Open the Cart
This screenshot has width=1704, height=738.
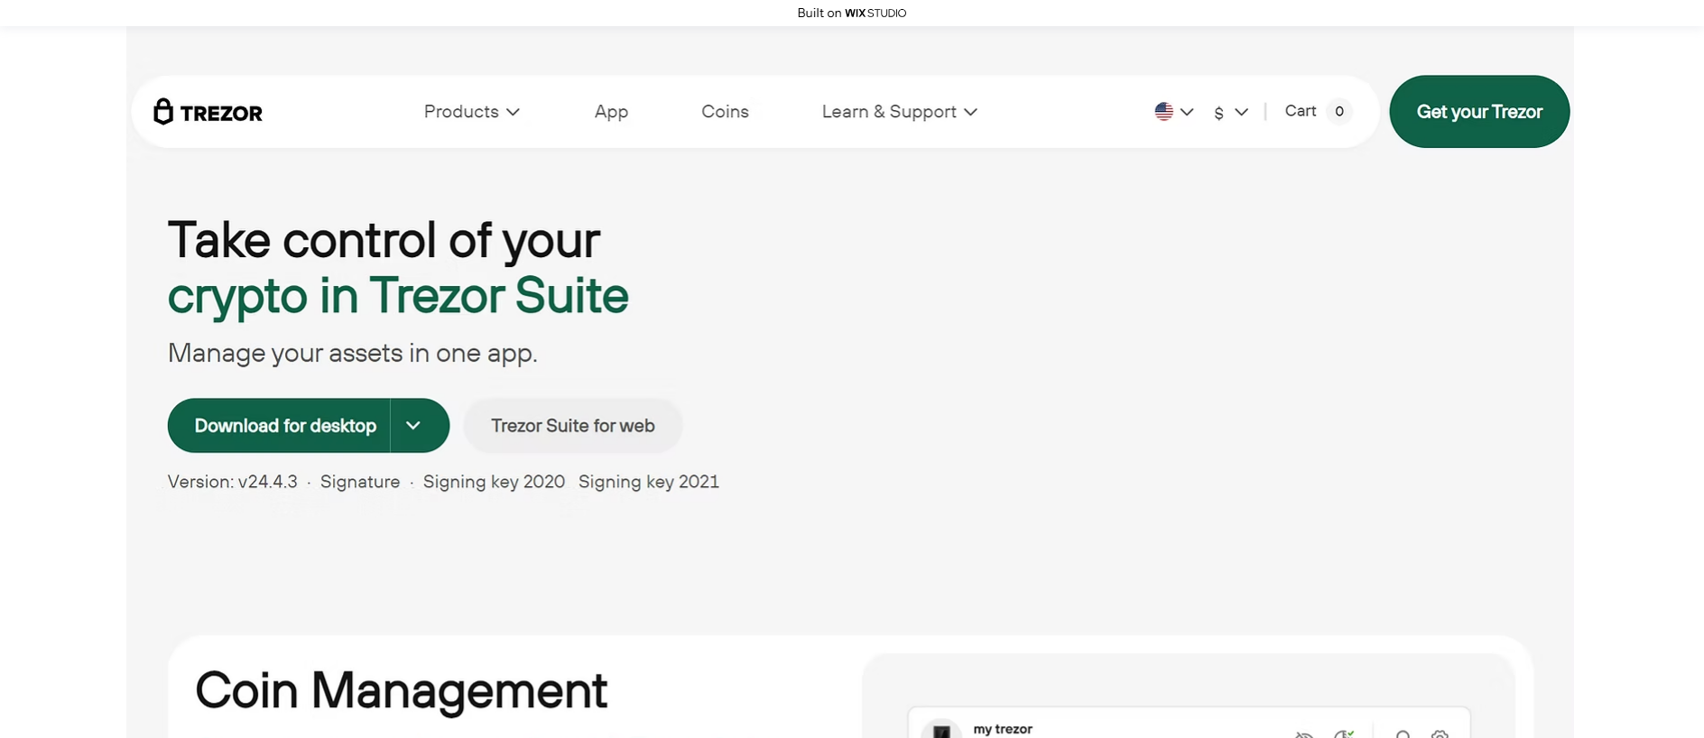click(1301, 111)
